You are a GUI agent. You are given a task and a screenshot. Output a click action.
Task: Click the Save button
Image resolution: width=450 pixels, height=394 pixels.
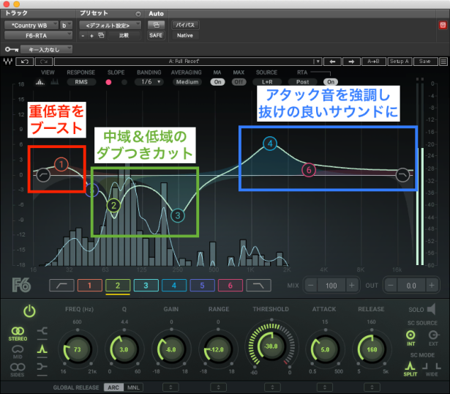425,62
